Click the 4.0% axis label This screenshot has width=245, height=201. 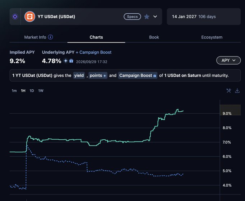(227, 185)
